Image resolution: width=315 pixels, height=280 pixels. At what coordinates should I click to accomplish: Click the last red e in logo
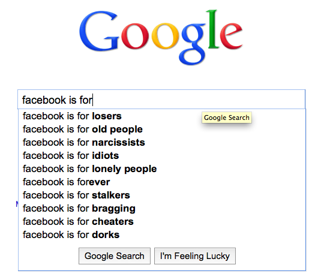(x=231, y=36)
